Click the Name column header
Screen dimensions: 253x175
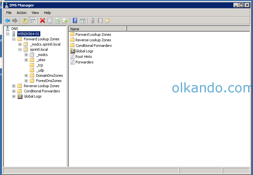[x=98, y=29]
